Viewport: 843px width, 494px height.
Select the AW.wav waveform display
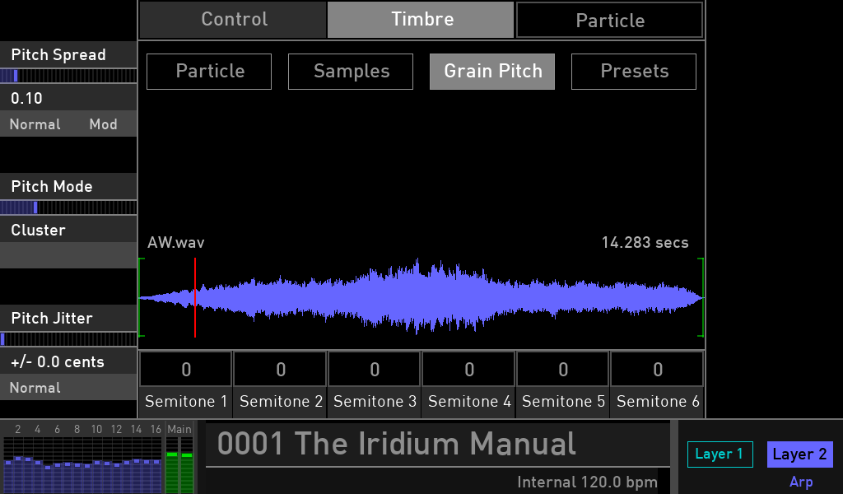click(x=421, y=297)
